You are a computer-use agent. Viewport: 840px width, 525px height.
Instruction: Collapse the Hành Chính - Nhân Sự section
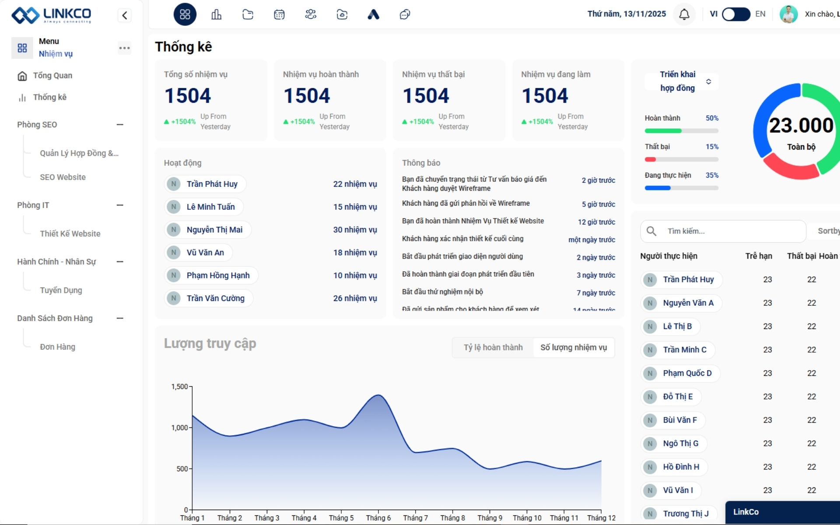coord(120,262)
